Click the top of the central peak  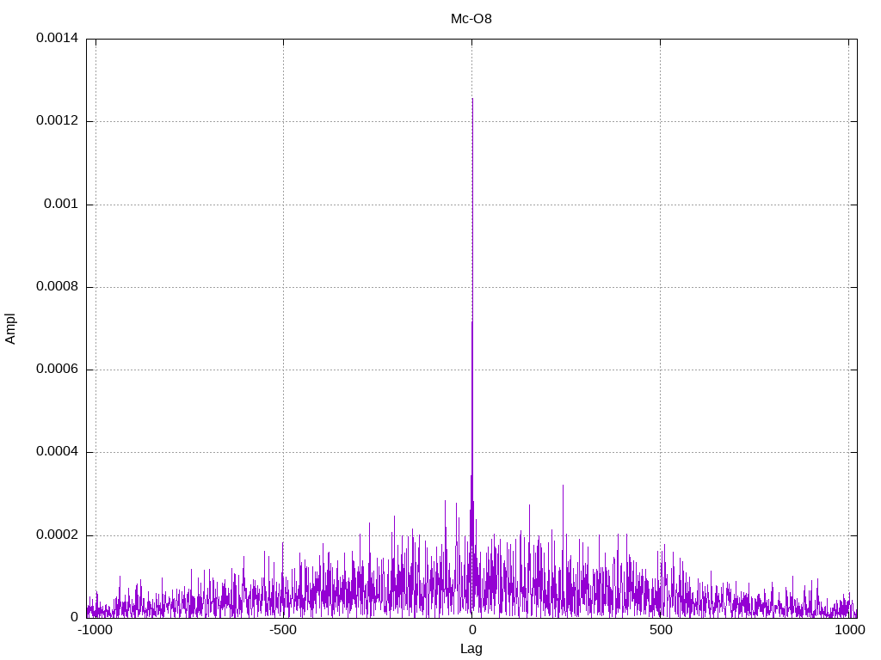[x=472, y=100]
